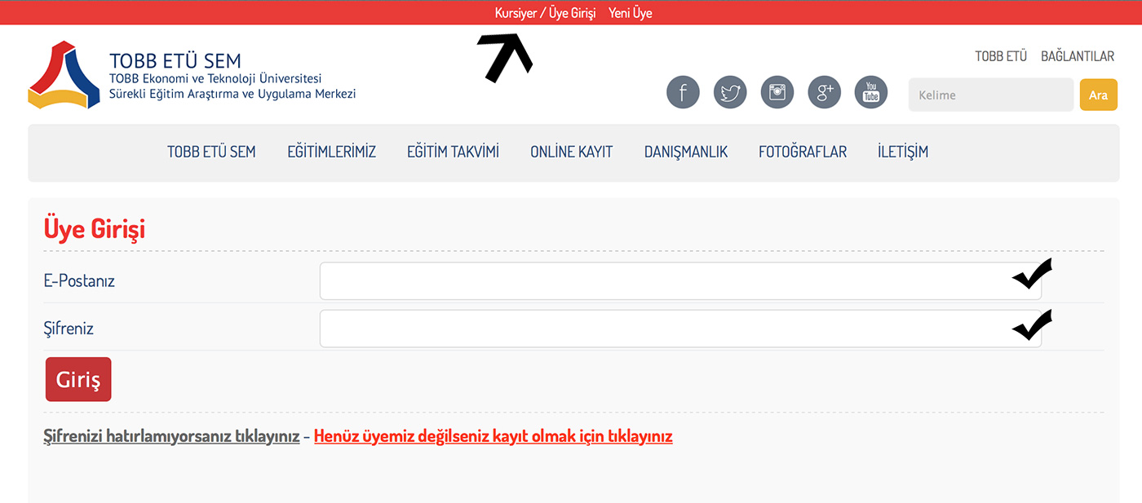Open the Yeni Üye registration link

coord(630,13)
